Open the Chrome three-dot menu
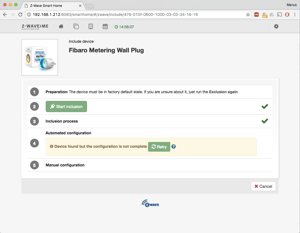Image resolution: width=300 pixels, height=233 pixels. click(x=295, y=15)
